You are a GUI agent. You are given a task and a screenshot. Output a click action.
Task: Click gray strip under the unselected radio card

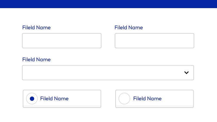pos(154,106)
